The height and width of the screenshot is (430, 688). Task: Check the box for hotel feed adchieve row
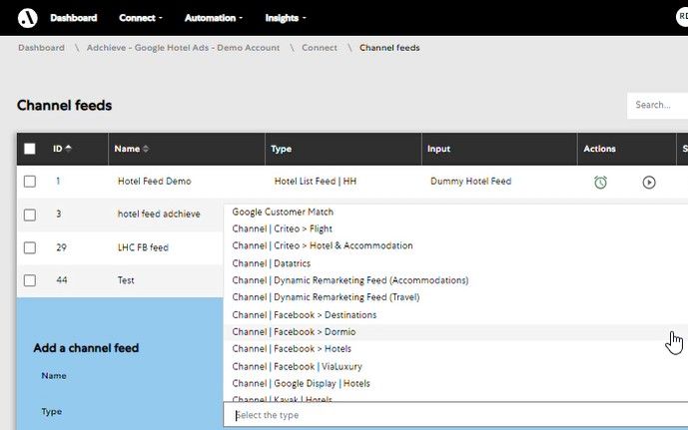coord(29,215)
